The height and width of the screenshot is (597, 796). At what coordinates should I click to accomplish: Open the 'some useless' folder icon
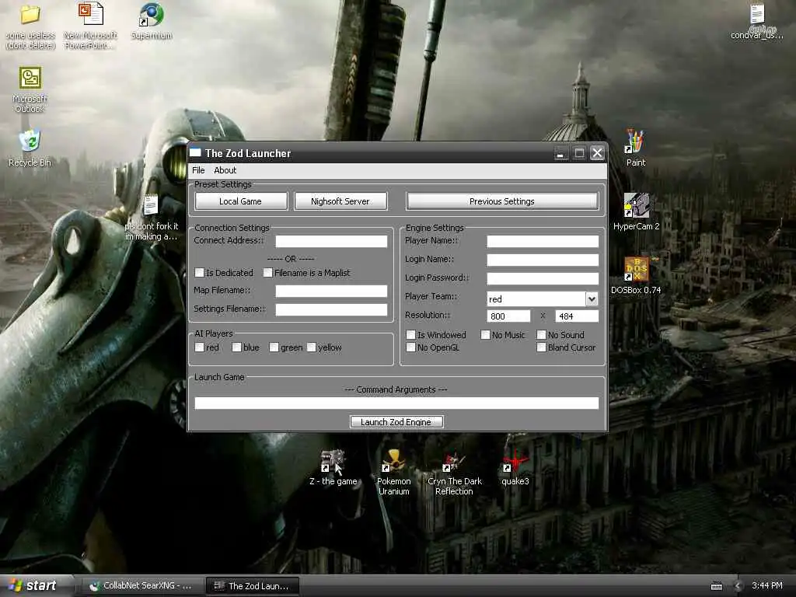tap(30, 14)
